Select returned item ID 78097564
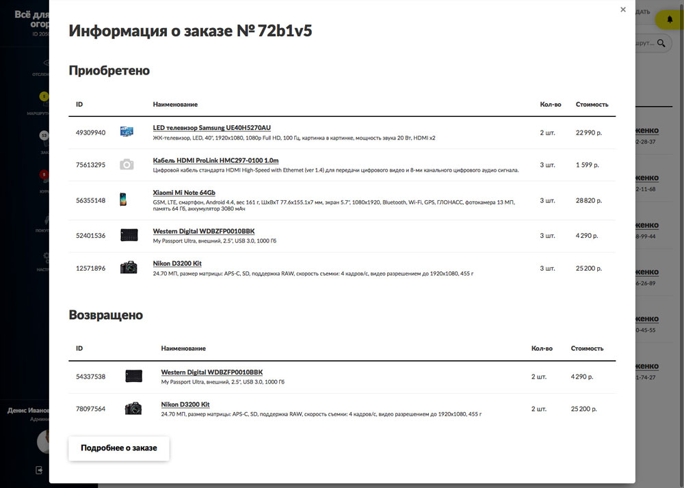Image resolution: width=684 pixels, height=488 pixels. coord(90,409)
